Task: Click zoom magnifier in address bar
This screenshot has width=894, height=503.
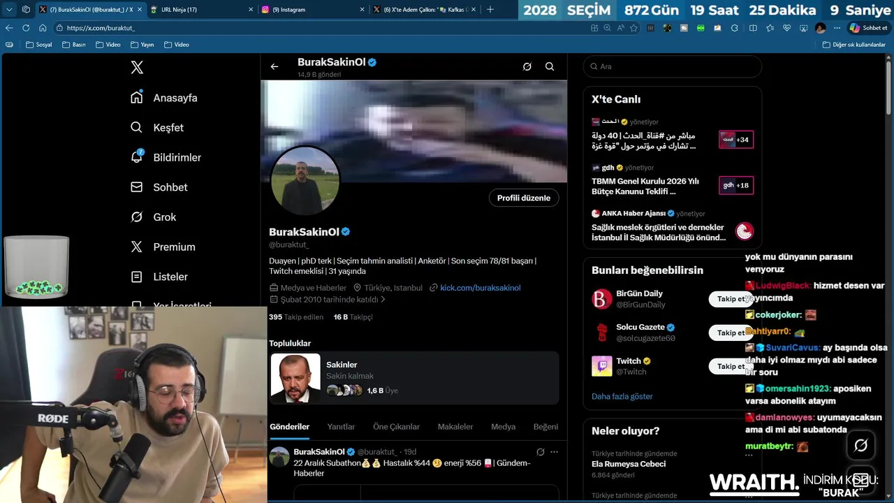Action: [x=608, y=28]
